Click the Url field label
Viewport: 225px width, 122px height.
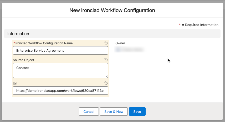(15, 83)
